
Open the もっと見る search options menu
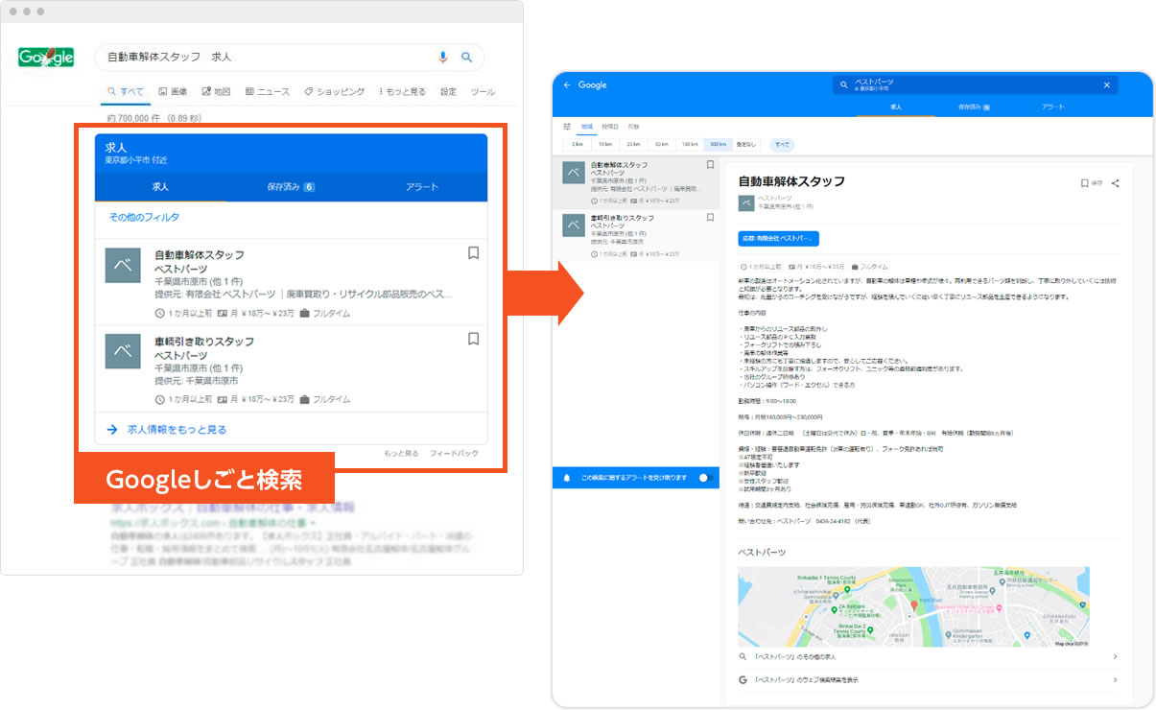401,92
